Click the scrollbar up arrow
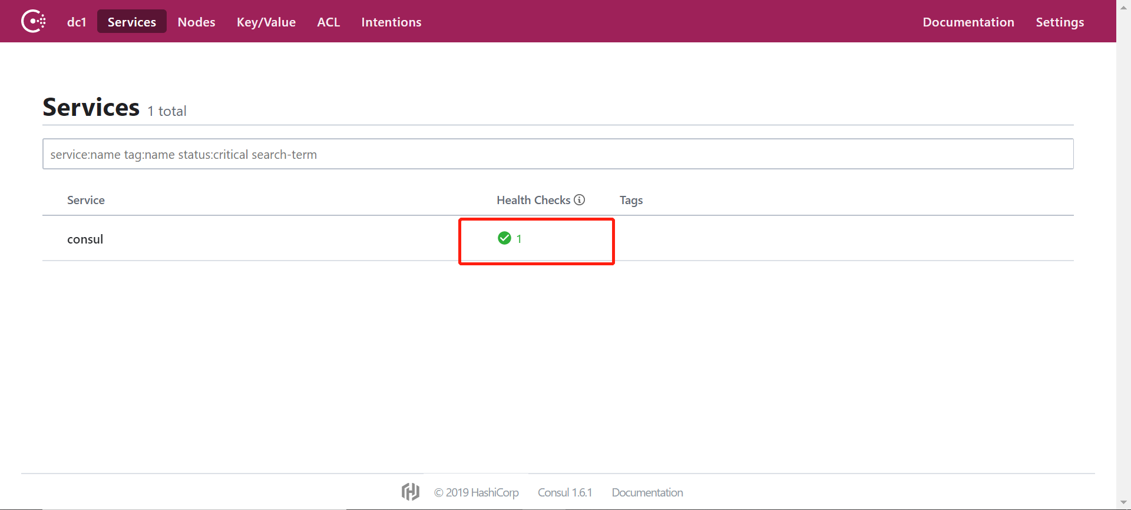1131x510 pixels. pyautogui.click(x=1123, y=7)
